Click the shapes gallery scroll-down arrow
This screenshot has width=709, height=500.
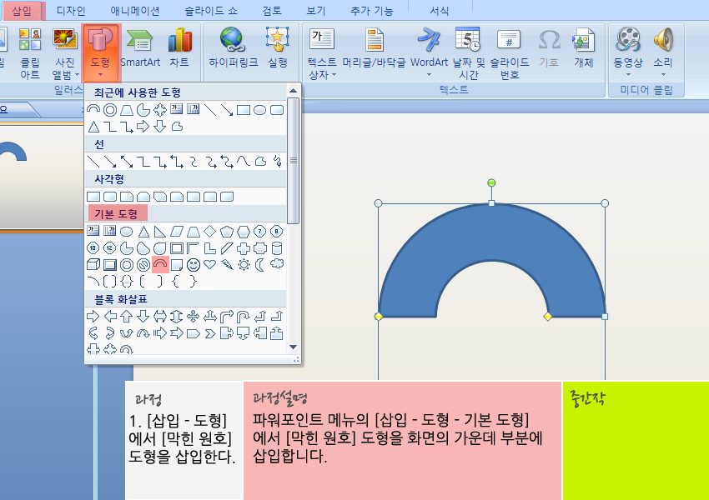293,347
